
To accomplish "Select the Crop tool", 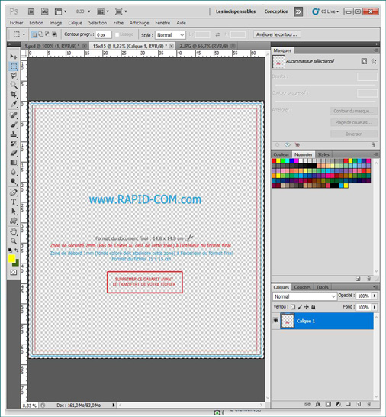I will point(13,95).
